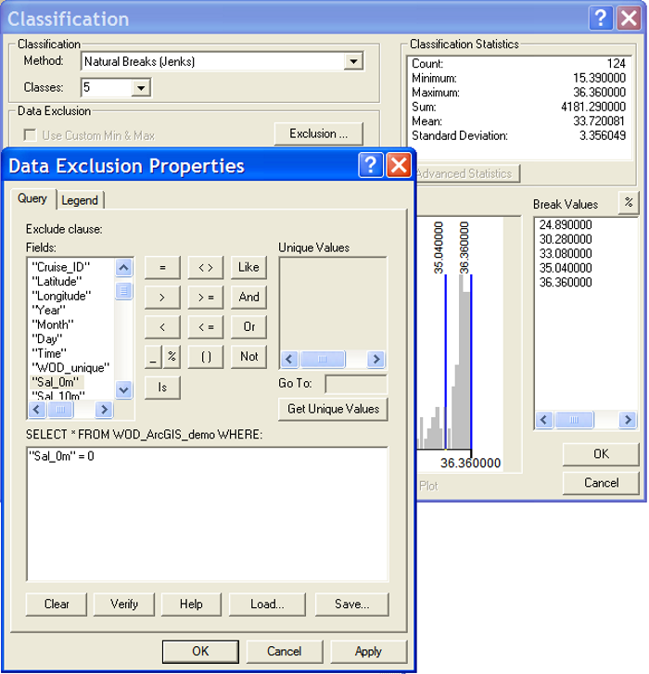Switch to the Legend tab
649x674 pixels.
click(x=80, y=200)
